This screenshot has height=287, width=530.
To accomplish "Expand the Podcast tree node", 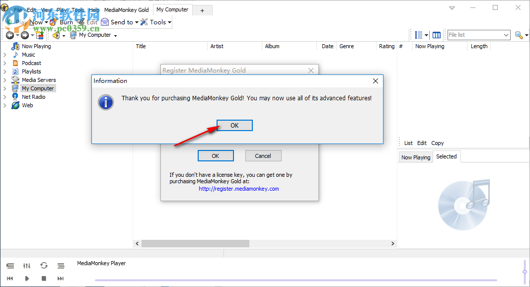I will pos(5,63).
